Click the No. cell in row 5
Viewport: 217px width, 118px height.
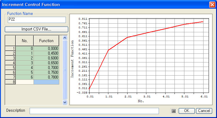click(25, 68)
